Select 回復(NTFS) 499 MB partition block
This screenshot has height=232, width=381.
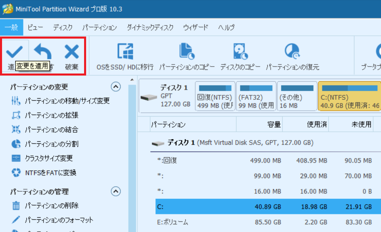coord(215,96)
